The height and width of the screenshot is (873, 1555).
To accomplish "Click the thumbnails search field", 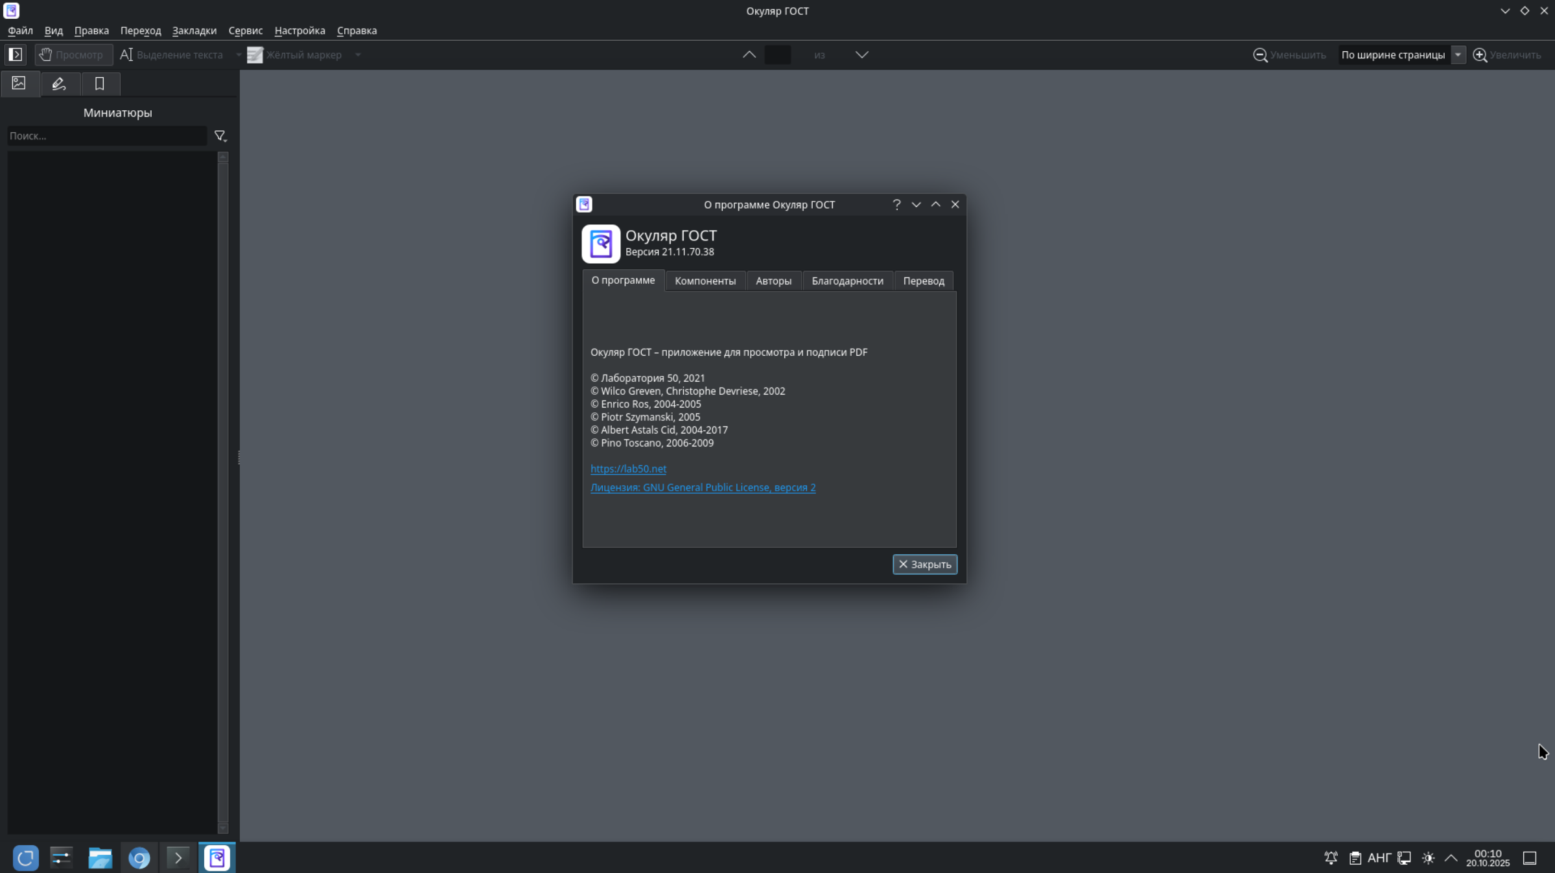I will (106, 136).
